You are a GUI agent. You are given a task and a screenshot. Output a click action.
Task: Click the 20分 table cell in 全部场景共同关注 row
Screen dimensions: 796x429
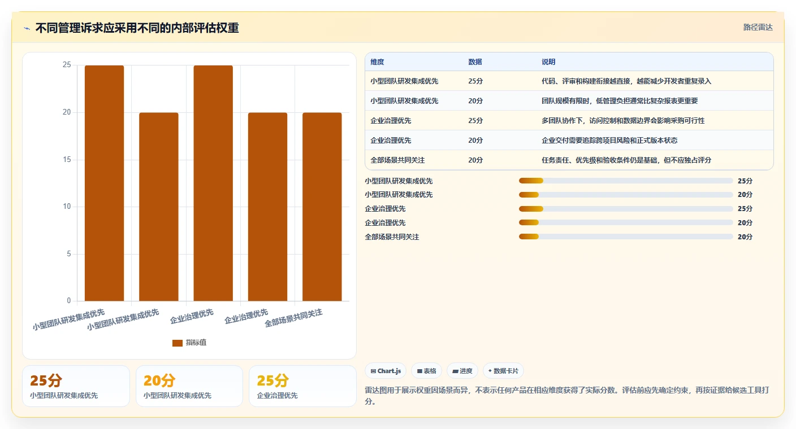tap(475, 160)
